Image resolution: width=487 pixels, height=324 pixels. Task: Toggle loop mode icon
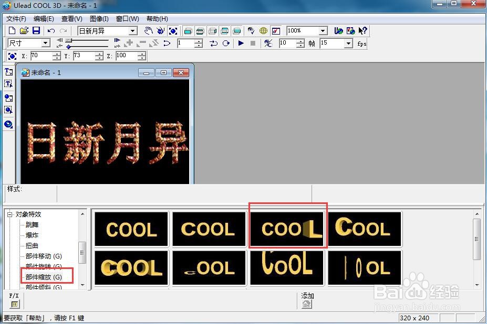click(x=213, y=43)
